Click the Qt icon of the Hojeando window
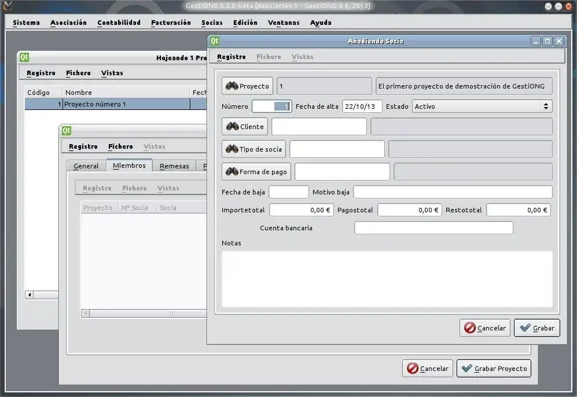 [24, 57]
